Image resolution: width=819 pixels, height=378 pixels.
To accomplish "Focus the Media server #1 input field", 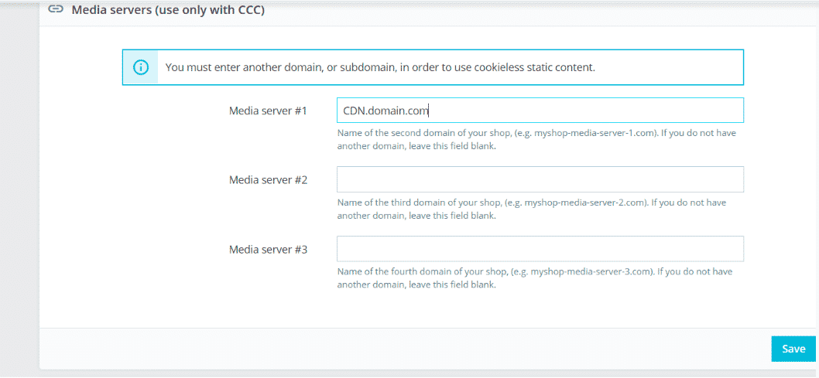I will coord(540,111).
